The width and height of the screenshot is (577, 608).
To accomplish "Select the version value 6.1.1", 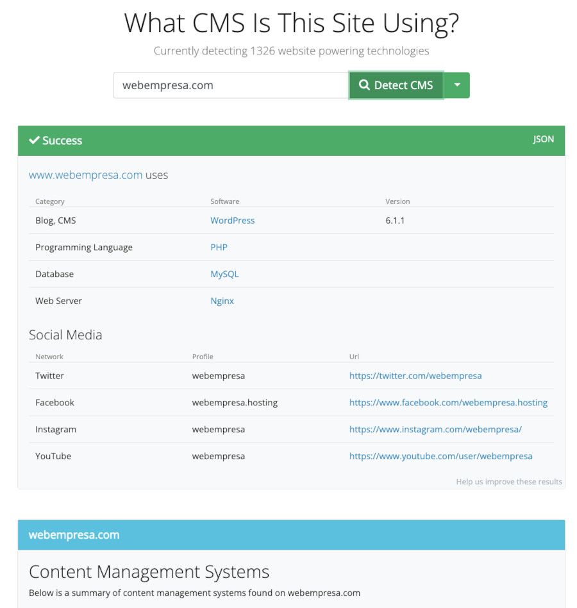I will 395,221.
